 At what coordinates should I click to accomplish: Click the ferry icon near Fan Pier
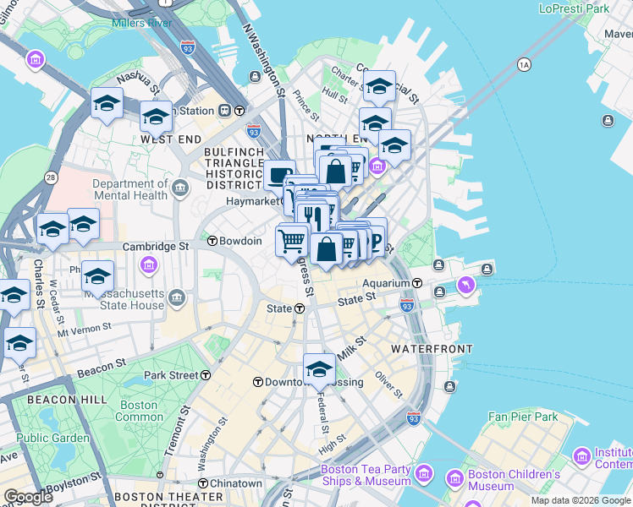(449, 387)
